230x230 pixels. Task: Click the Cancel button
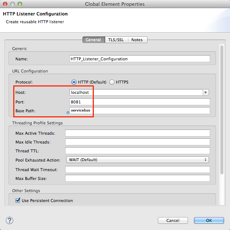coord(173,220)
